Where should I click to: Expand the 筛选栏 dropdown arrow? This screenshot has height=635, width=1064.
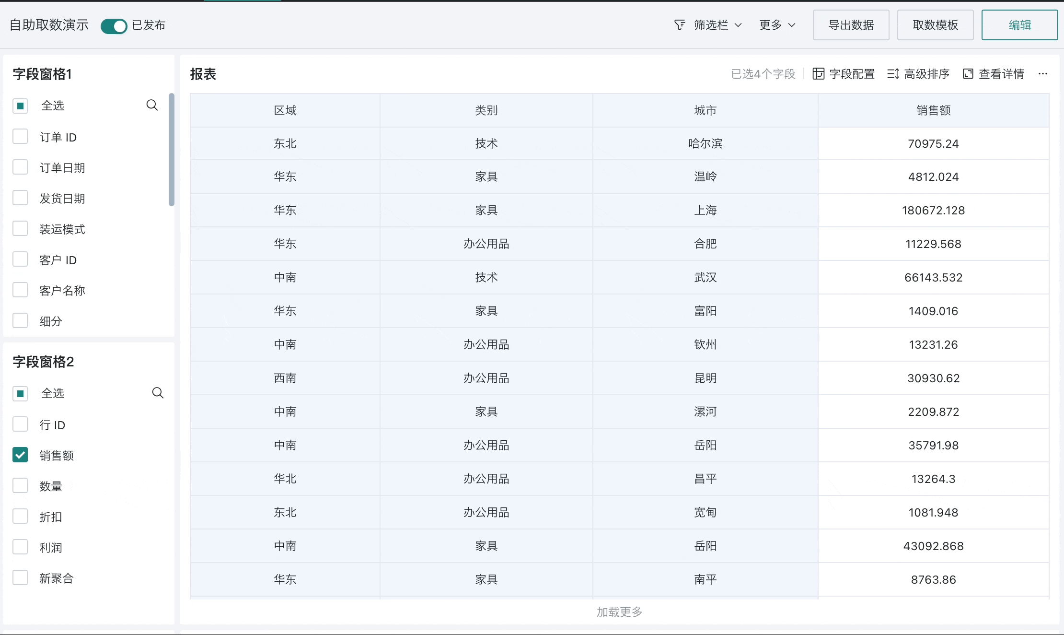pyautogui.click(x=738, y=25)
